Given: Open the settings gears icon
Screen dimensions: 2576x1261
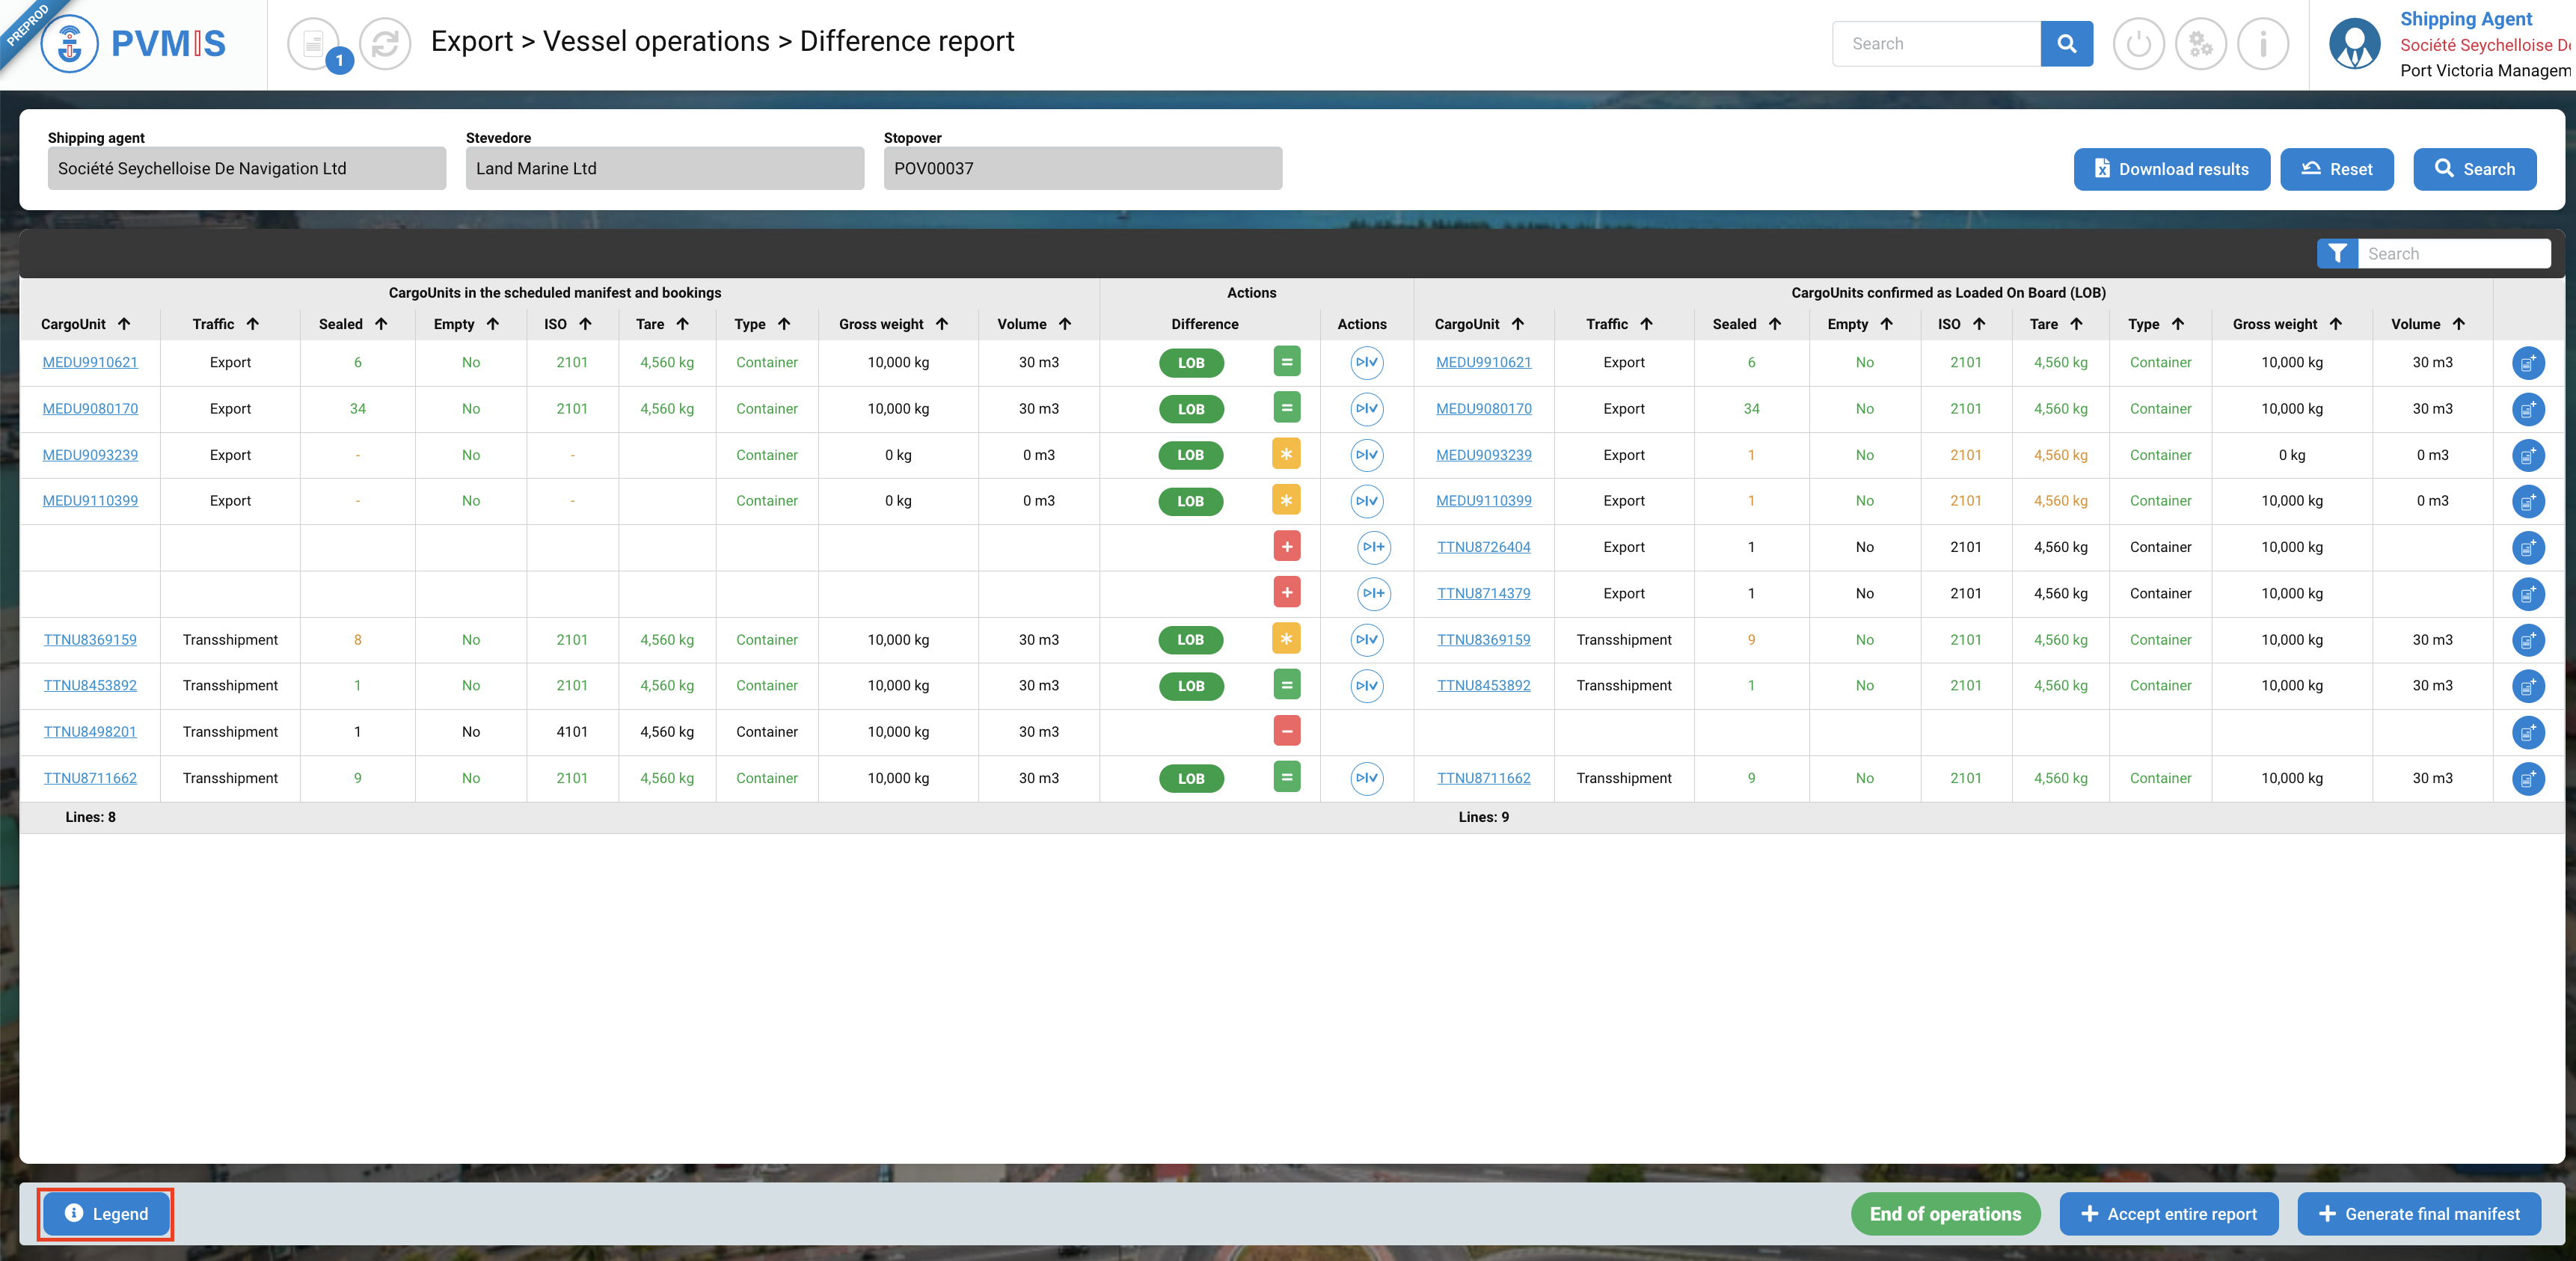Looking at the screenshot, I should click(2200, 44).
